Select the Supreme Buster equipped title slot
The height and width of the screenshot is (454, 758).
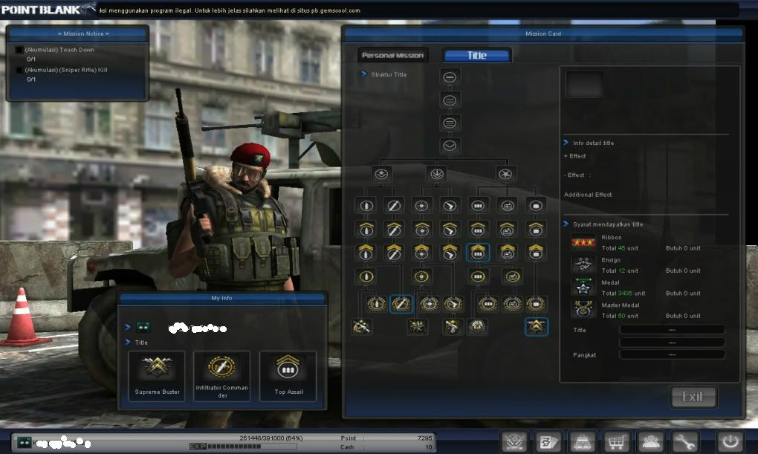(157, 376)
